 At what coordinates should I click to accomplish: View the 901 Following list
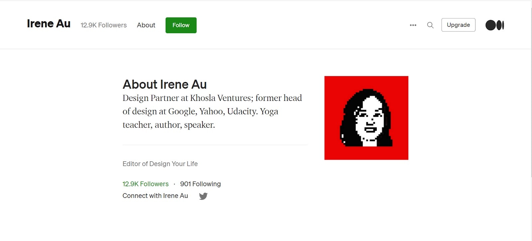tap(200, 184)
